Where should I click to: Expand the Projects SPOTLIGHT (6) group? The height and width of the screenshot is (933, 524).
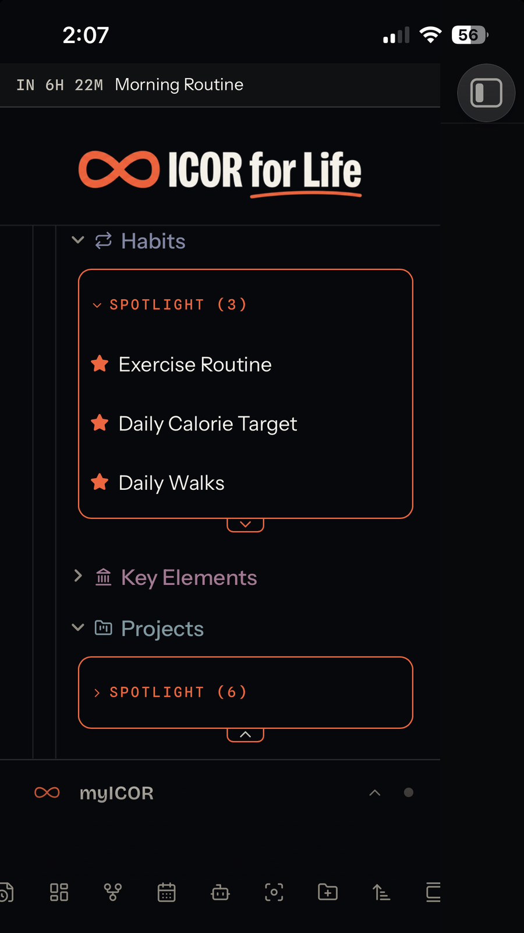[x=170, y=692]
